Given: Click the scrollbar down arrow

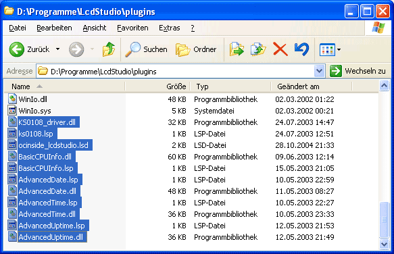Looking at the screenshot, I should click(384, 243).
